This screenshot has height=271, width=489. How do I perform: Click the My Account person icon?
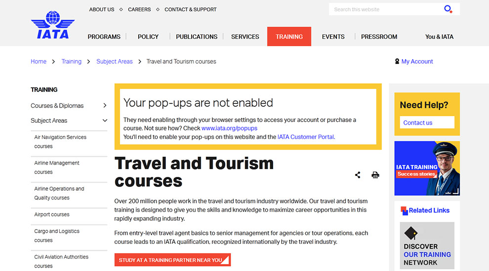397,61
